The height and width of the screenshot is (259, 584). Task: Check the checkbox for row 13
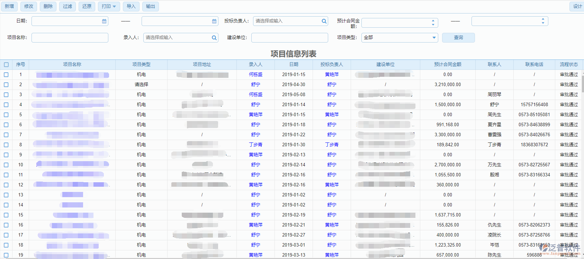tap(6, 195)
